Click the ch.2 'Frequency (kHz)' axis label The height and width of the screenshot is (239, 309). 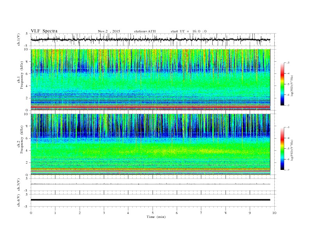click(x=22, y=140)
